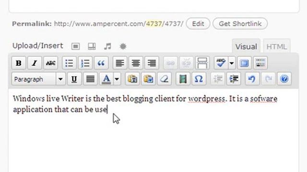Apply blockquote formatting
Screen dimensions: 307x172
coord(101,63)
